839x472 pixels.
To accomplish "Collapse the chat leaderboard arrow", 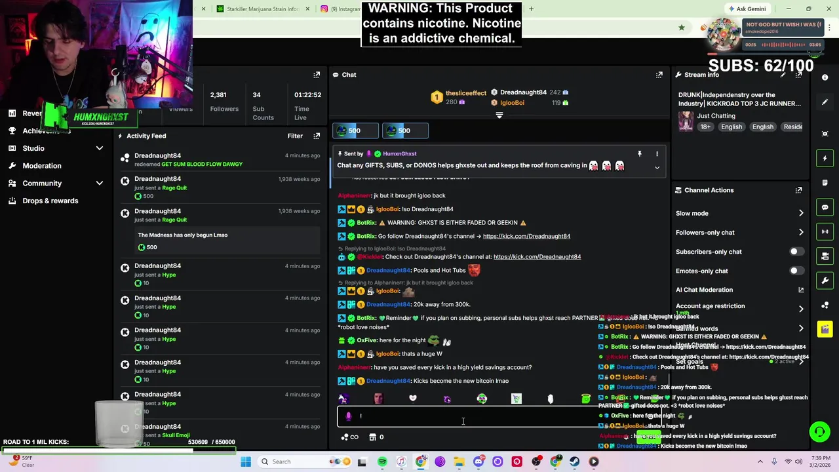I will point(499,115).
